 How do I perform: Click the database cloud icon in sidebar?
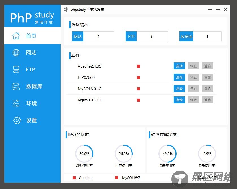[16, 86]
